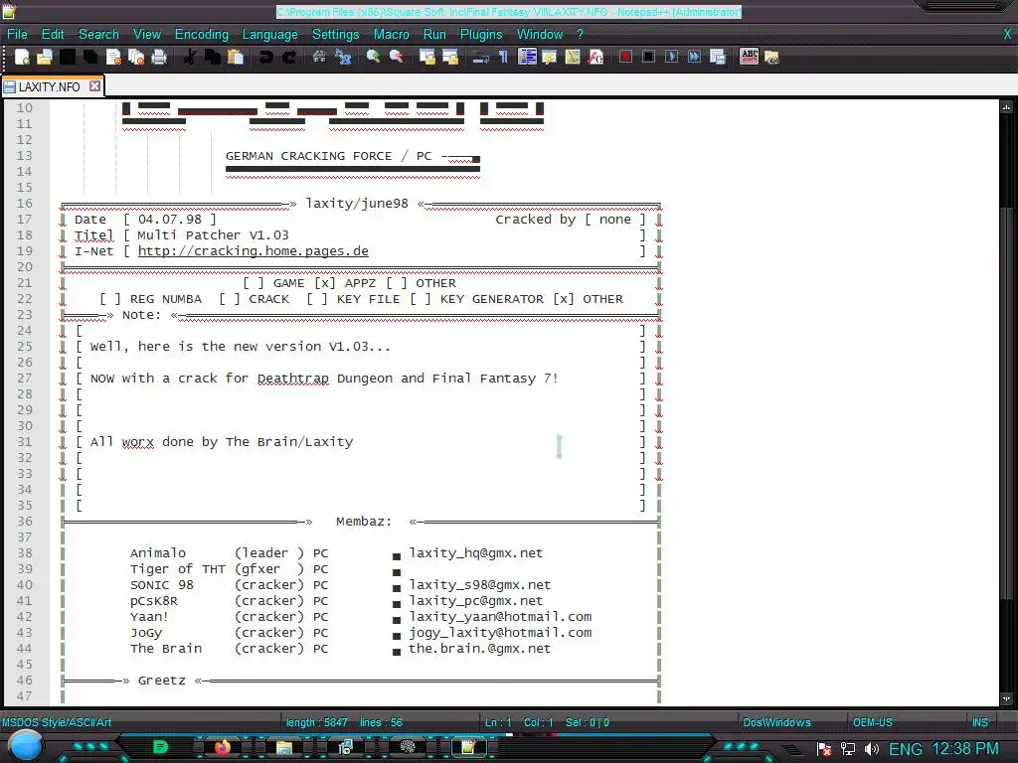Click the Cut (scissors) toolbar icon
The width and height of the screenshot is (1018, 763).
189,57
